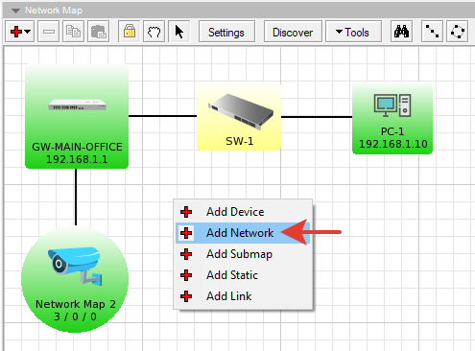Select the PC-1 computer node
This screenshot has width=475, height=351.
[x=392, y=118]
